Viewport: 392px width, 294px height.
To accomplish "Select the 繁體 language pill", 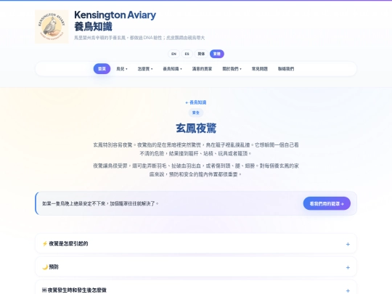I will [x=217, y=54].
